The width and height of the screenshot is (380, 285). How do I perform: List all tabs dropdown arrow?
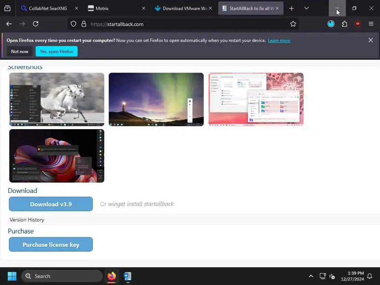306,9
